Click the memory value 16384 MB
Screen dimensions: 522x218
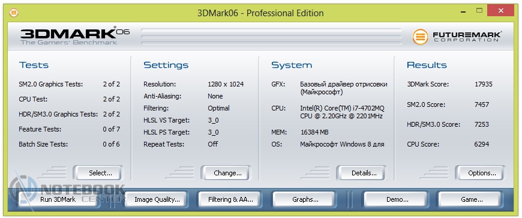pos(314,132)
